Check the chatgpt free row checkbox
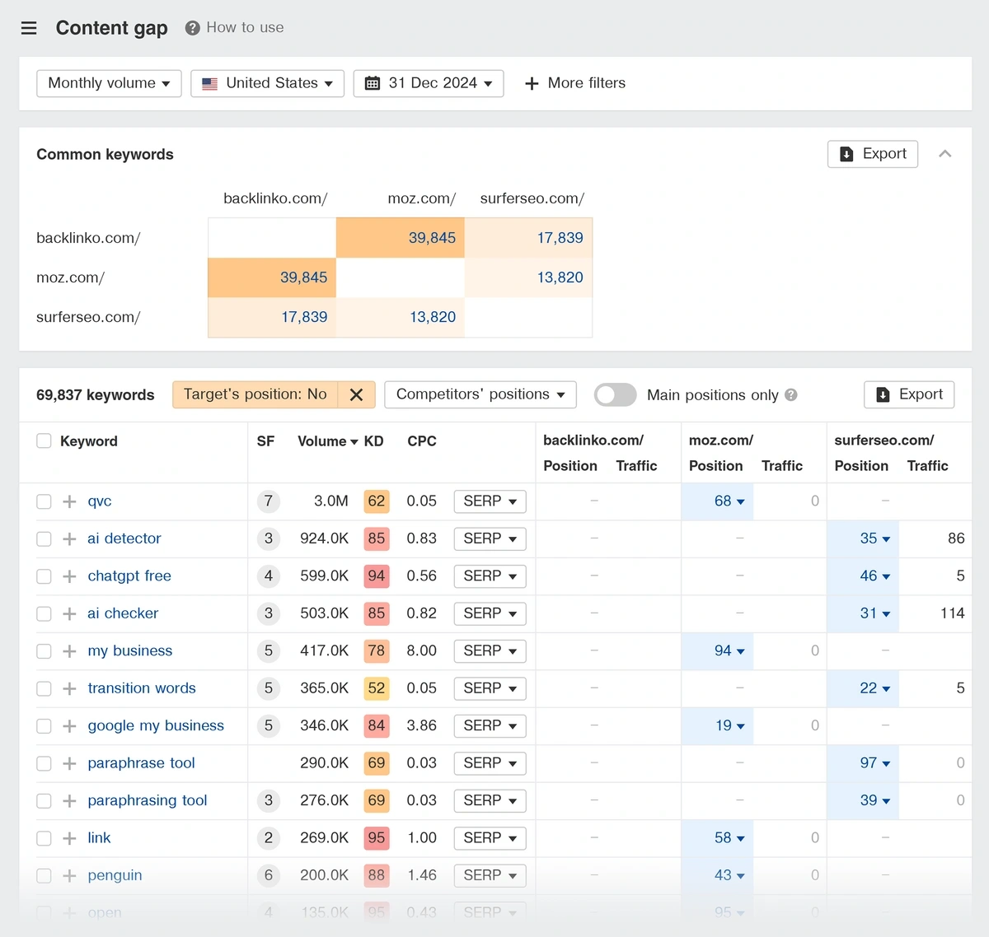This screenshot has height=937, width=989. tap(44, 576)
